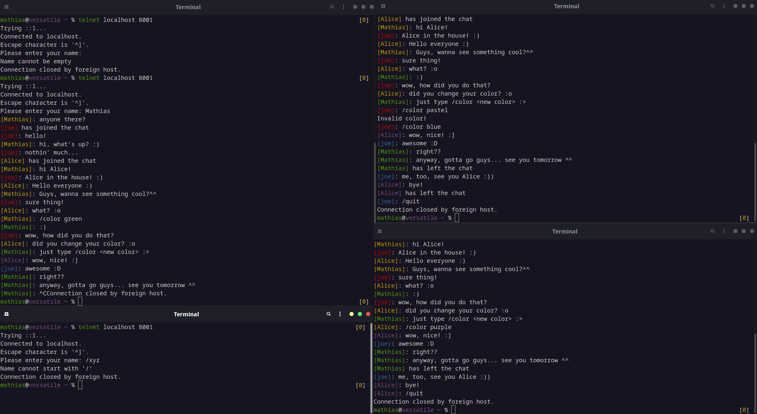Close bottom-left terminal with red button

click(x=368, y=314)
